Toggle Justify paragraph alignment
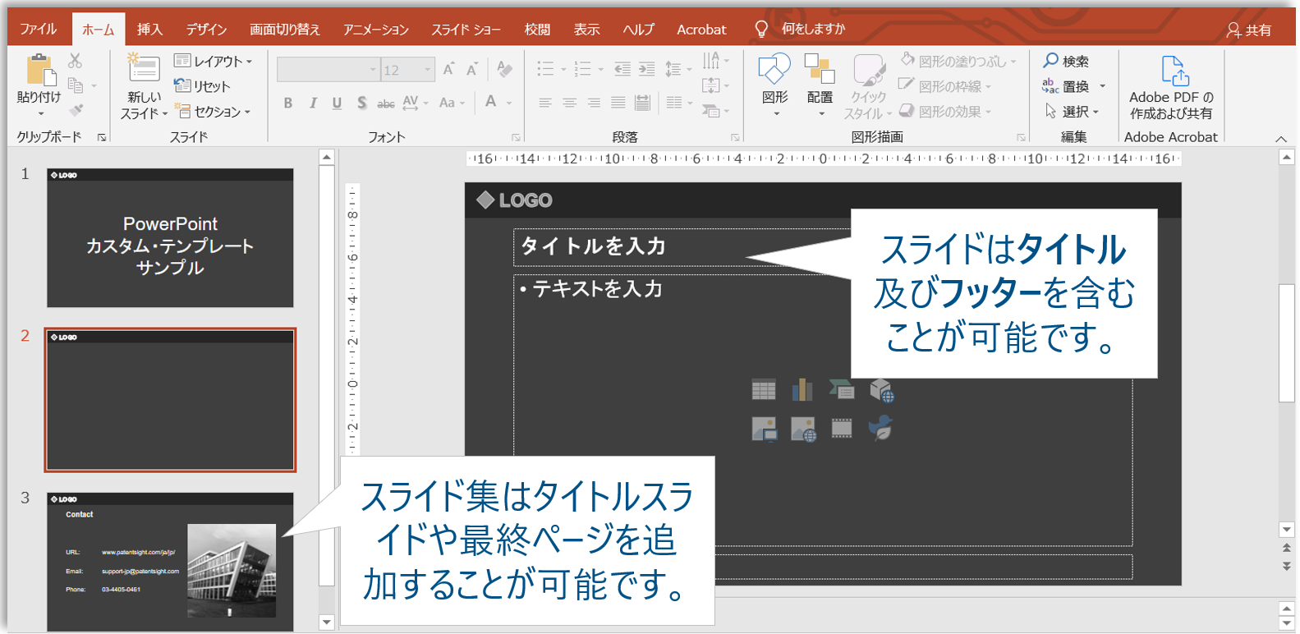1300x634 pixels. tap(618, 103)
